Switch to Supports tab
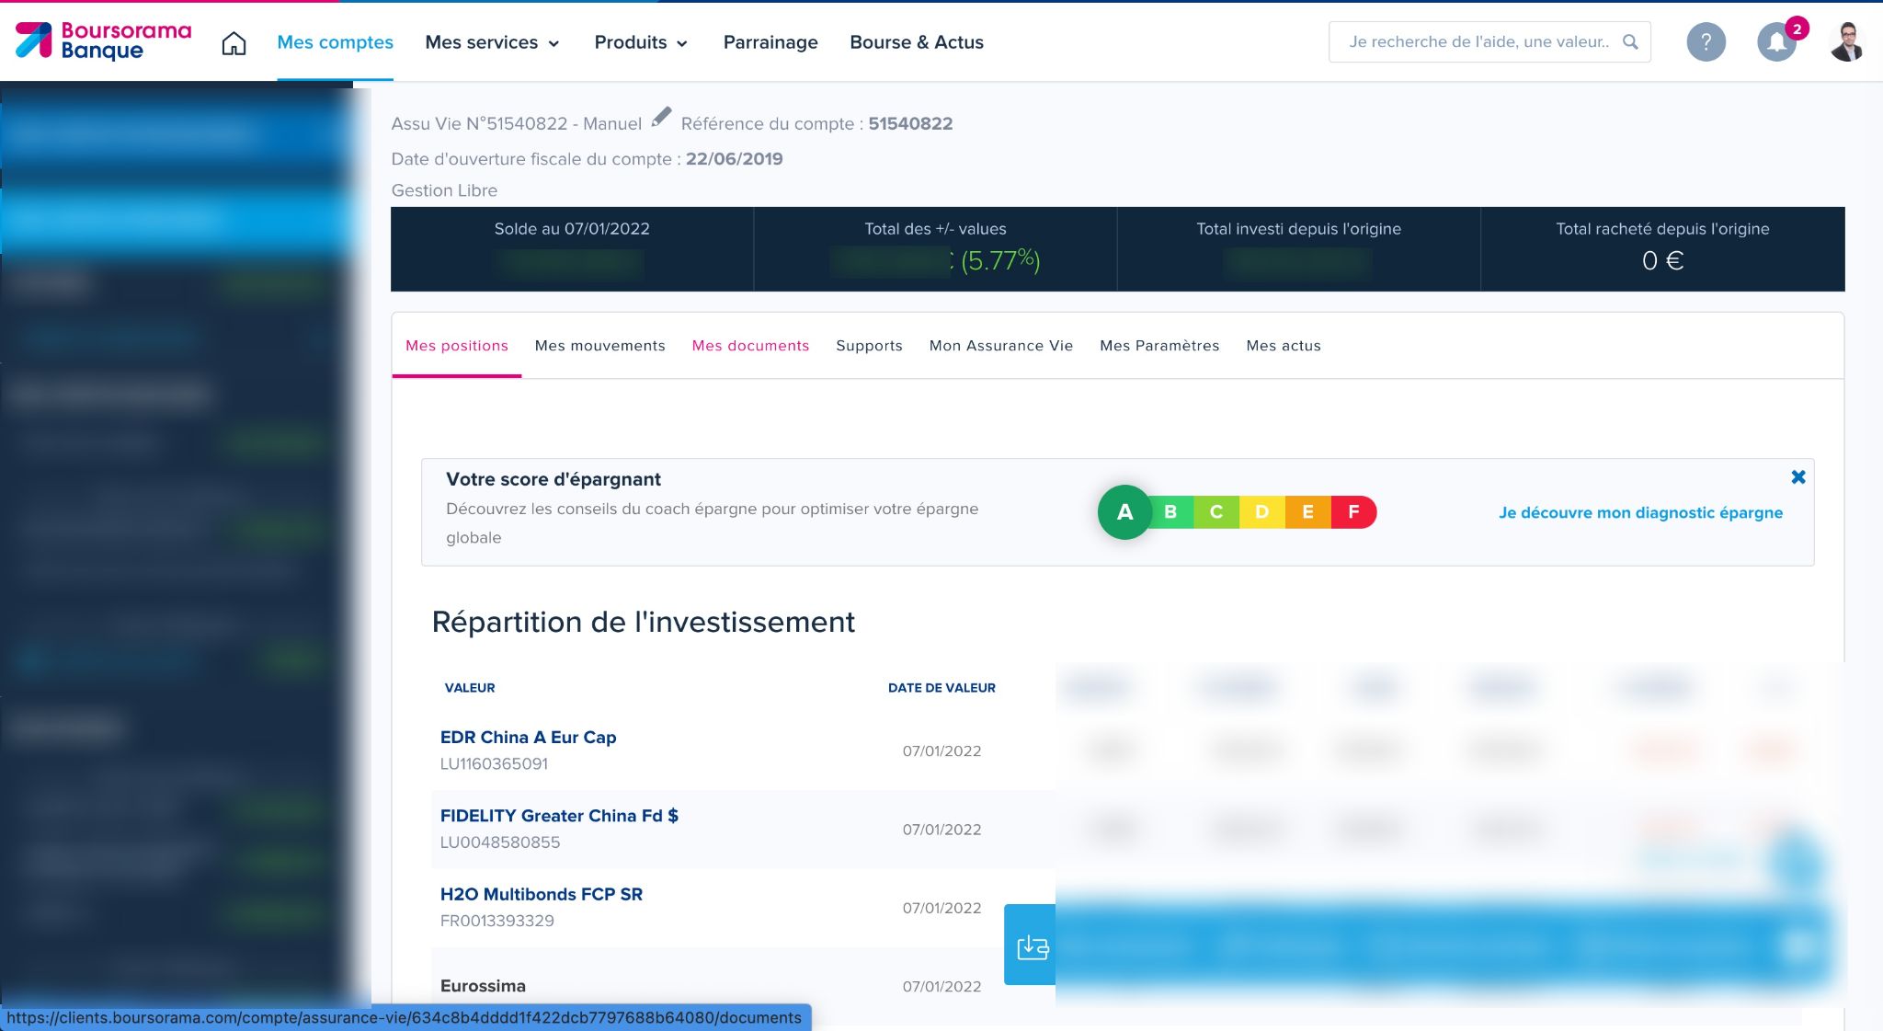The image size is (1883, 1031). click(868, 346)
